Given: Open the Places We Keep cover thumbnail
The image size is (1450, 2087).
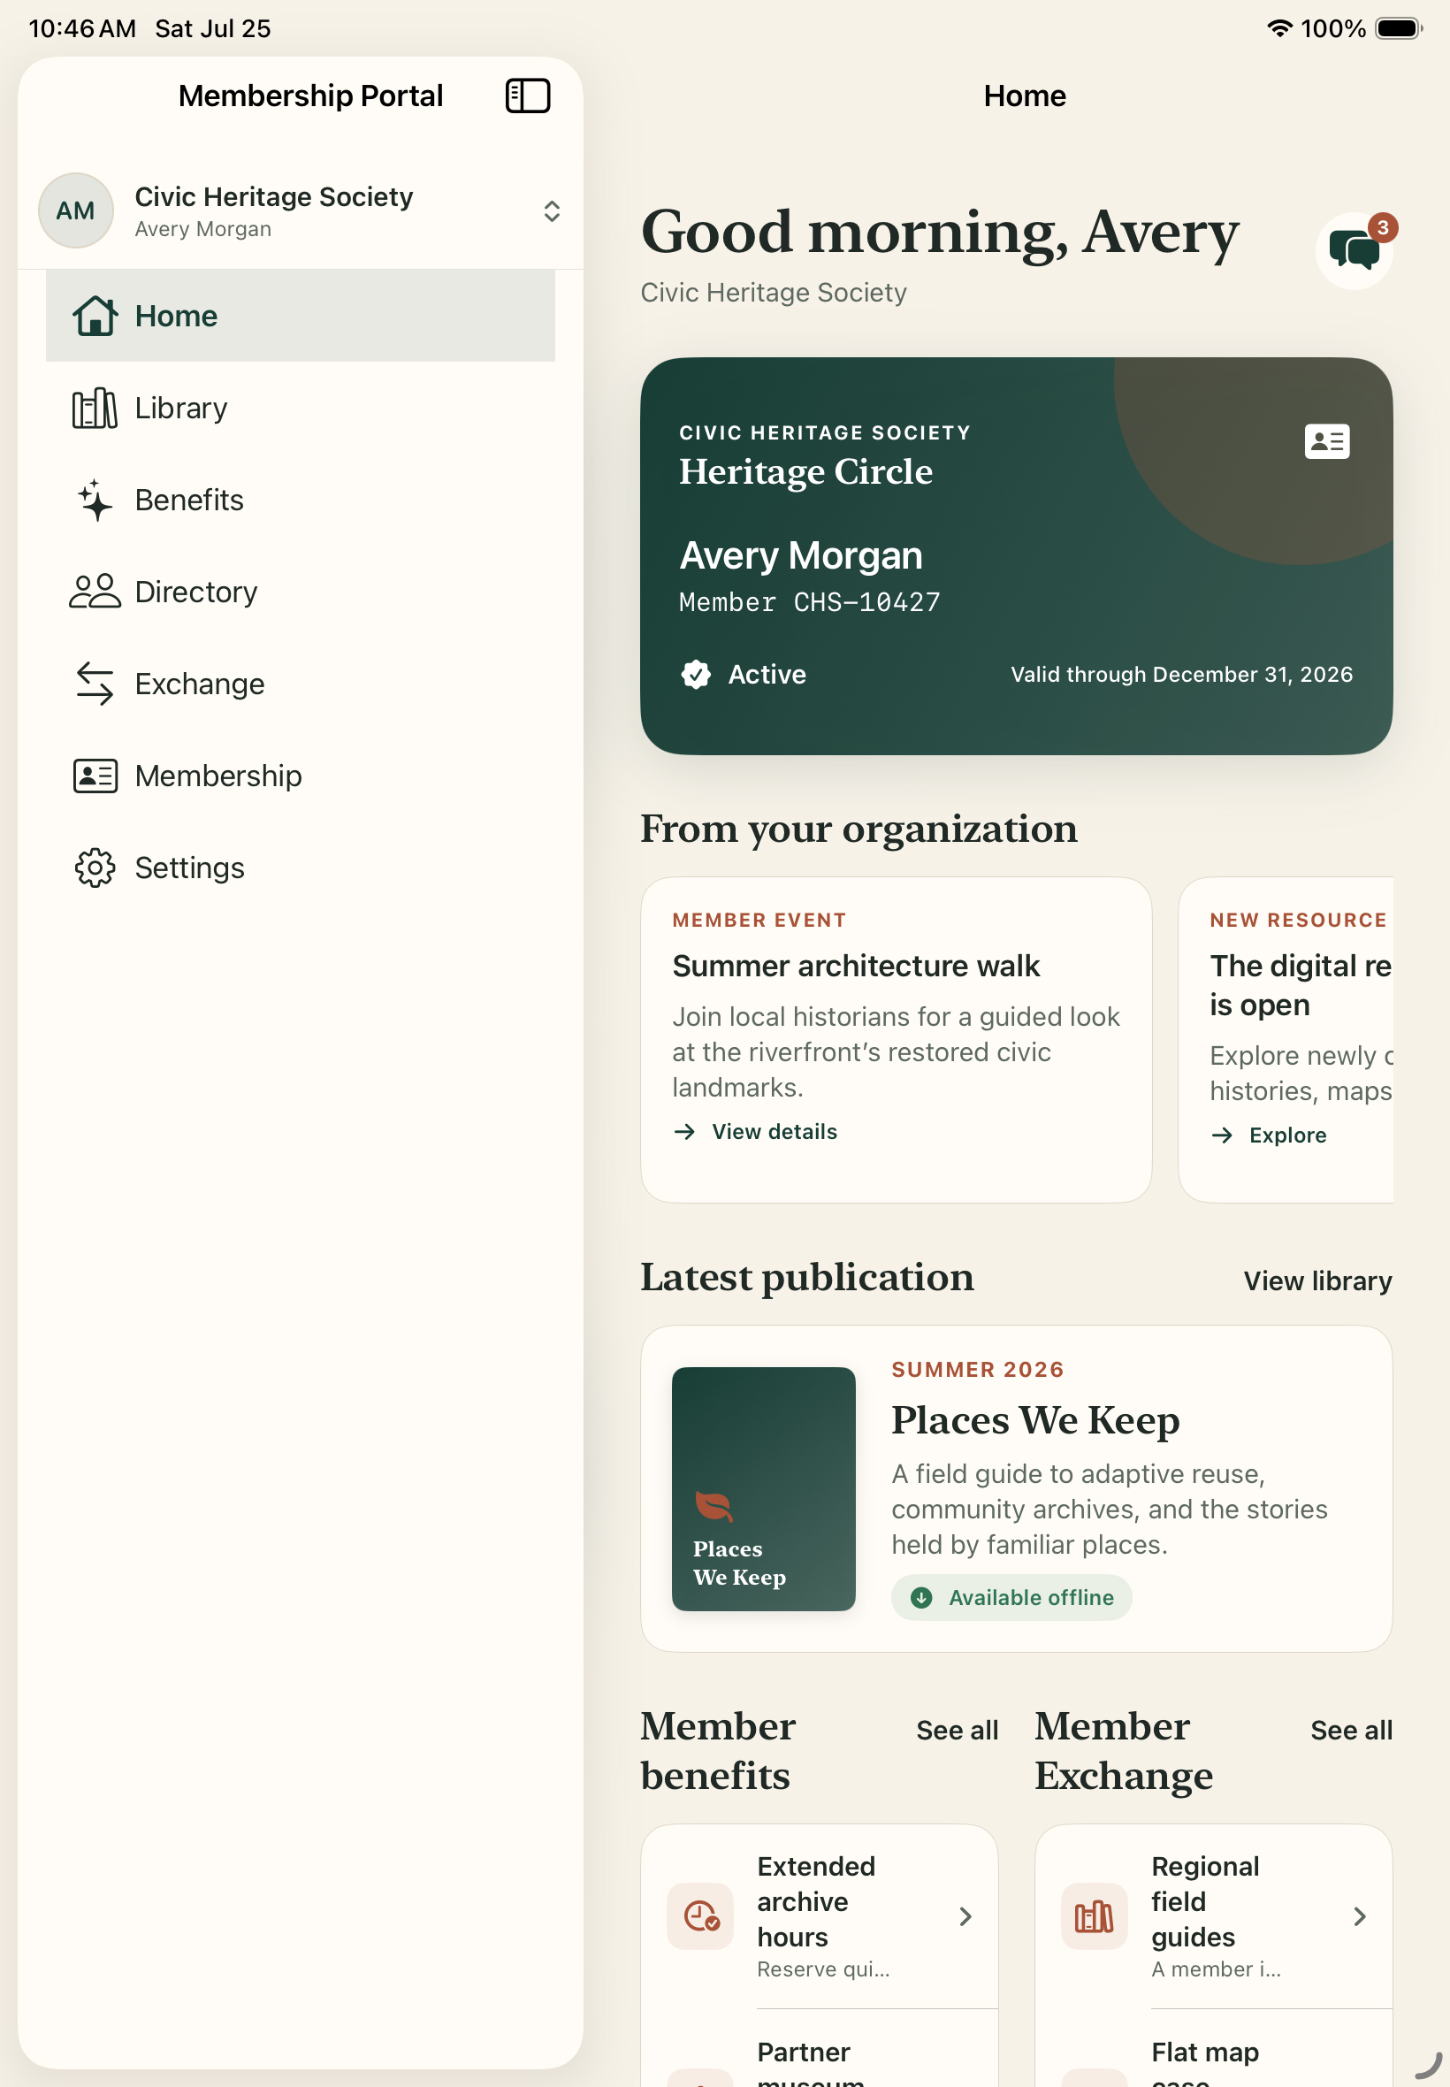Looking at the screenshot, I should 763,1488.
